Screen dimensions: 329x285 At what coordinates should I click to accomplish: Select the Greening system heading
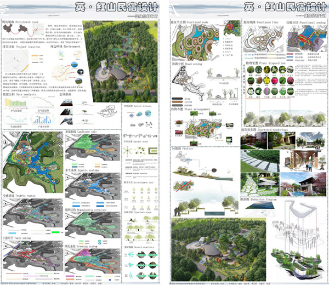(81, 247)
